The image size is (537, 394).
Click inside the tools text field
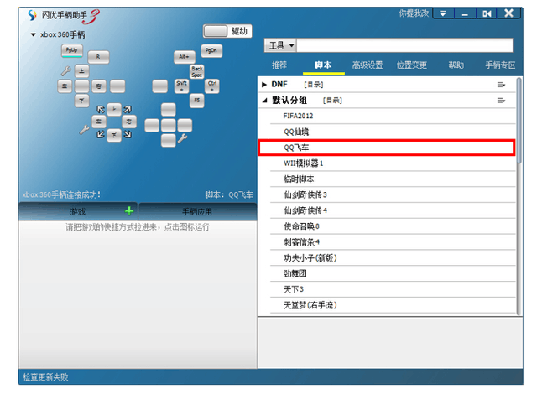tap(404, 45)
